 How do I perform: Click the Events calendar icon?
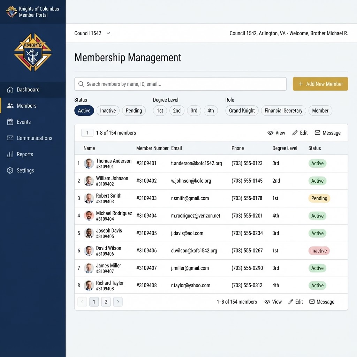coord(10,122)
